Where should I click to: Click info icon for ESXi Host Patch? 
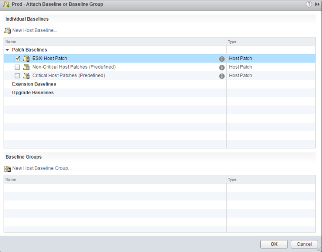(x=222, y=59)
